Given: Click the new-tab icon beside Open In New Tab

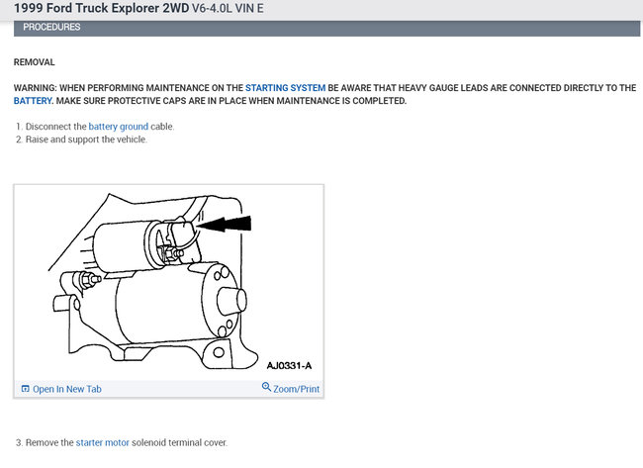Looking at the screenshot, I should [x=26, y=389].
